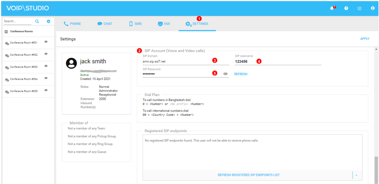Collapse the Conference Rooms section
Image resolution: width=379 pixels, height=184 pixels.
click(6, 31)
